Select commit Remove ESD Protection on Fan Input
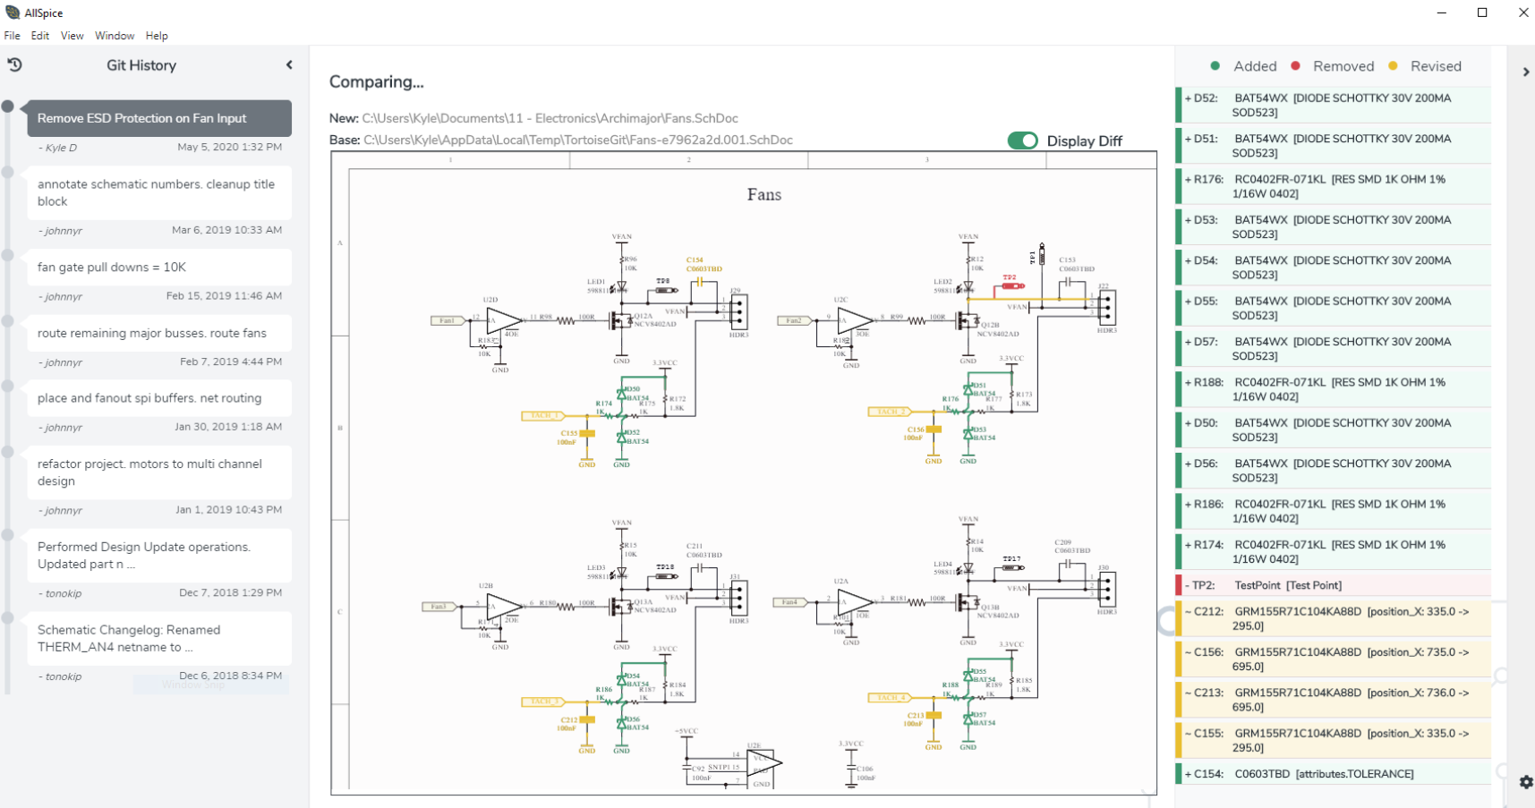The width and height of the screenshot is (1535, 808). point(159,118)
